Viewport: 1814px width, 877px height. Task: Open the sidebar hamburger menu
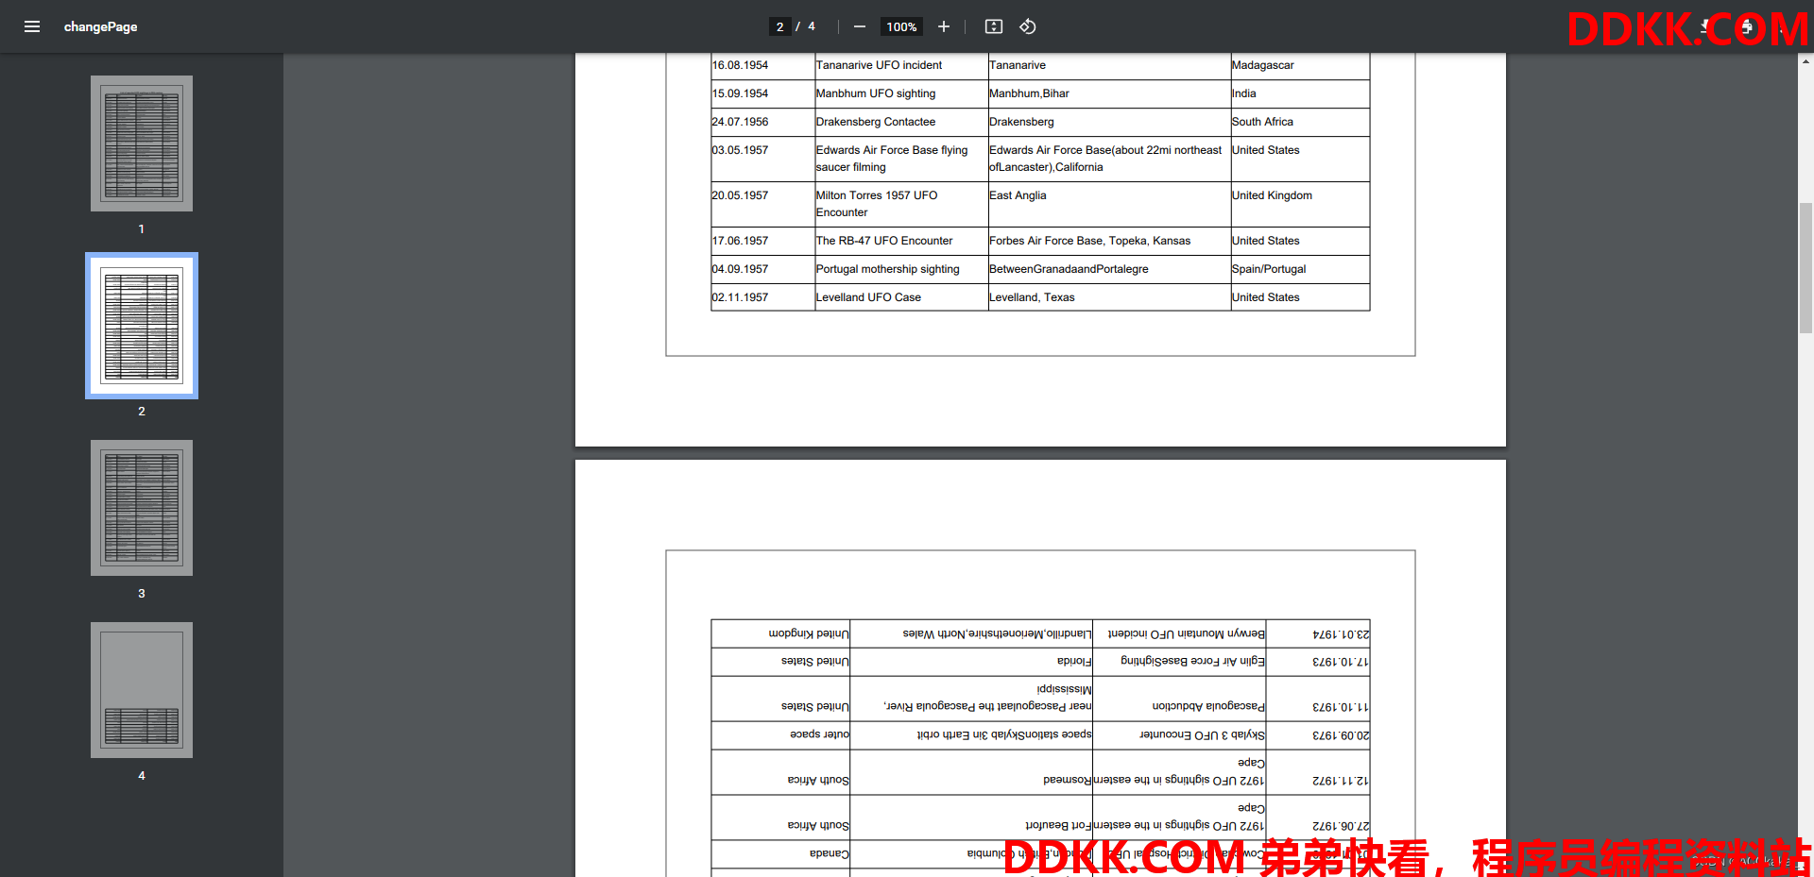pyautogui.click(x=32, y=26)
